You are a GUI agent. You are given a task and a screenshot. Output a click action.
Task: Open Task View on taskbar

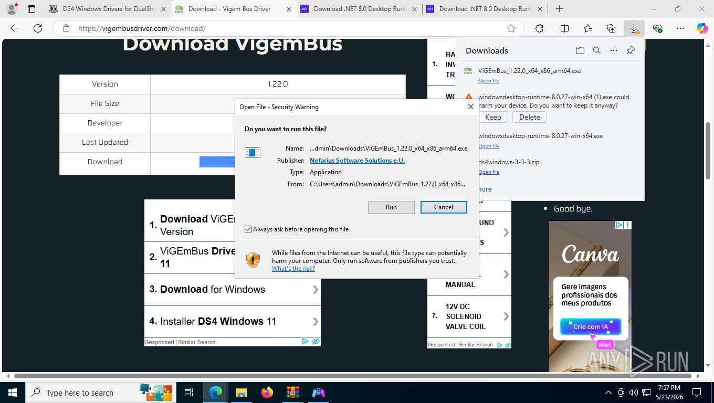pos(189,393)
